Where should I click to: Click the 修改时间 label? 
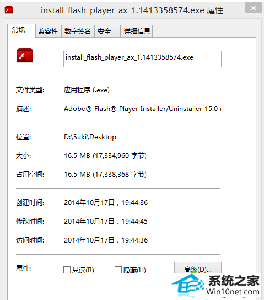click(30, 222)
